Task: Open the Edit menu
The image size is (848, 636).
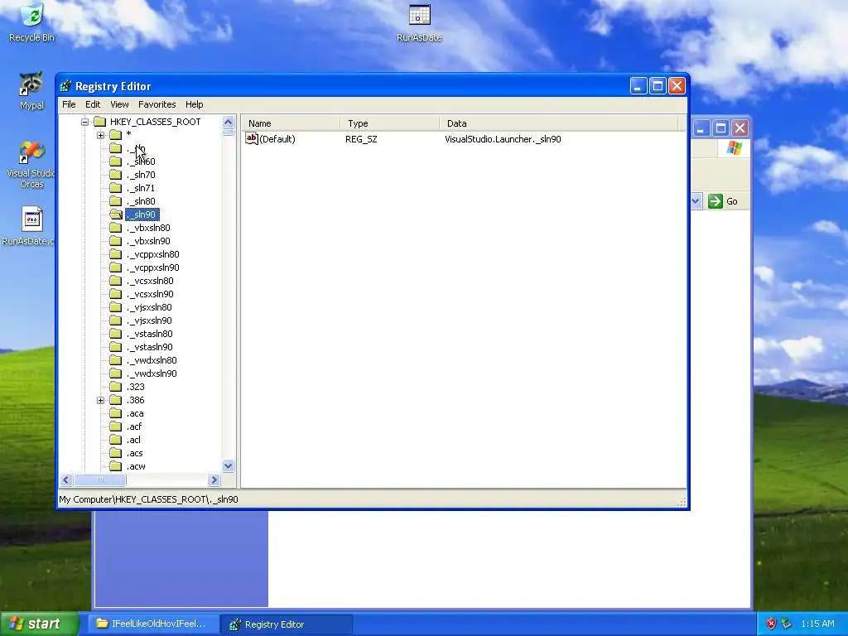Action: pos(93,104)
